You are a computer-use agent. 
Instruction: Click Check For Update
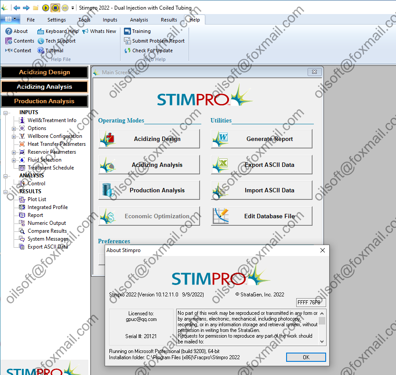pyautogui.click(x=149, y=50)
